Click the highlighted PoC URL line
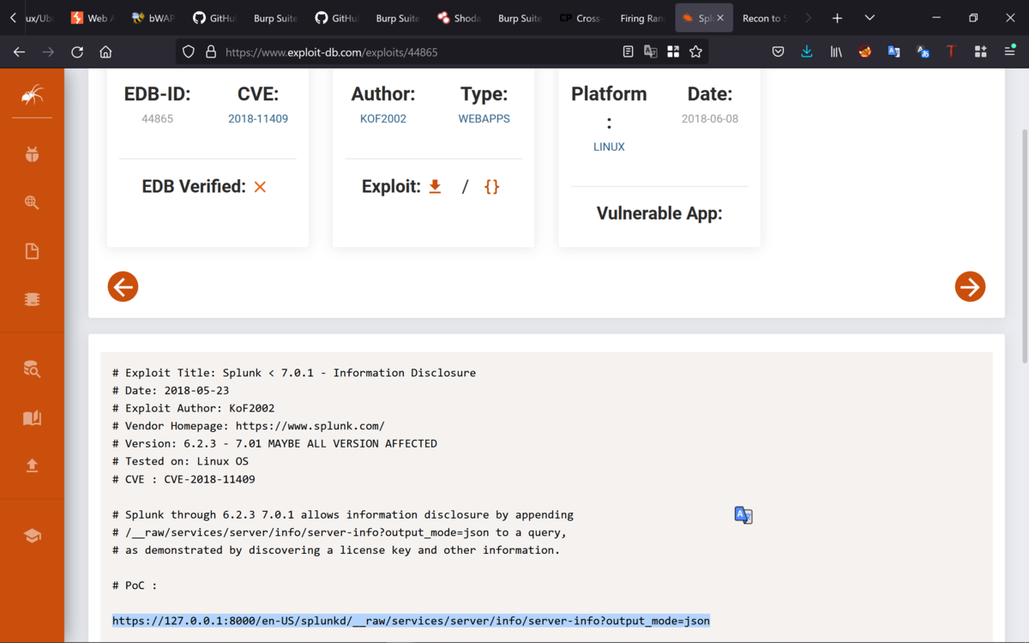This screenshot has width=1029, height=643. (411, 621)
